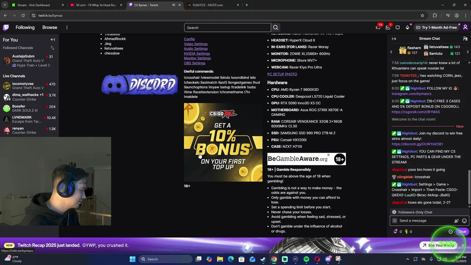Open the Config link

tap(189, 39)
